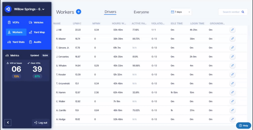Select the T. Grzywinski name cell
253x130 pixels.
pos(63,83)
